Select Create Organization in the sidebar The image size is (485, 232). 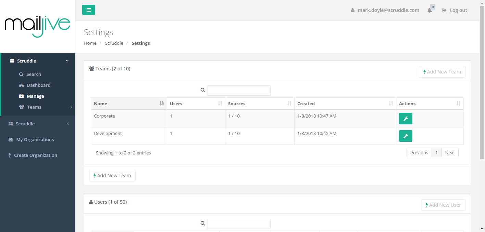coord(35,155)
